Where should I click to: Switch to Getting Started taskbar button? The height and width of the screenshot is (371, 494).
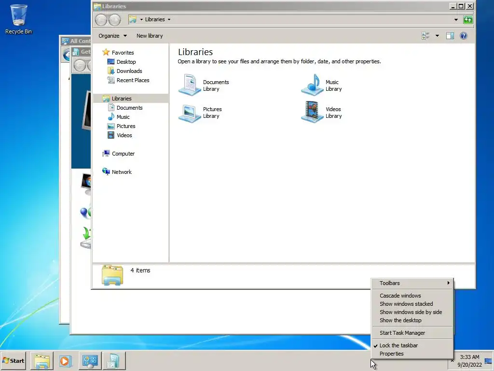coord(114,361)
